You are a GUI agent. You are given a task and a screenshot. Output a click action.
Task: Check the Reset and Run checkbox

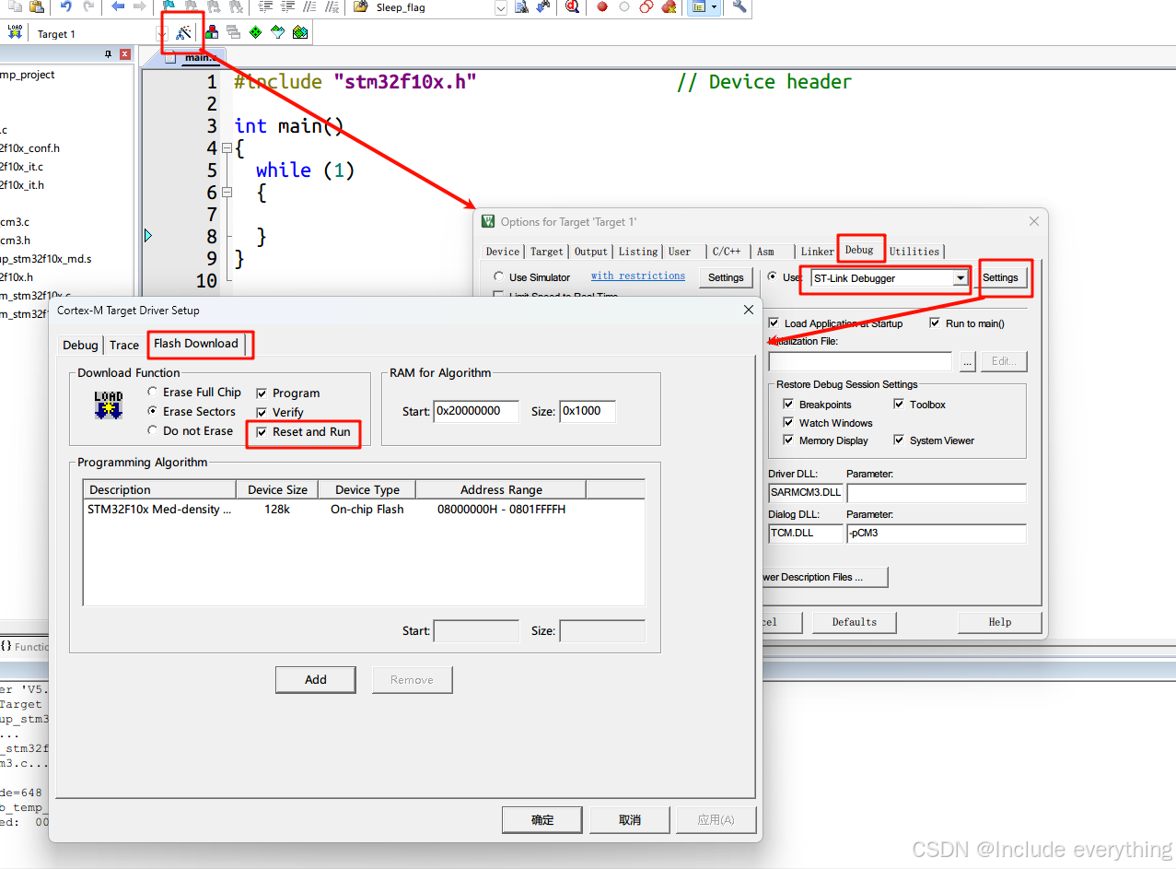(262, 432)
